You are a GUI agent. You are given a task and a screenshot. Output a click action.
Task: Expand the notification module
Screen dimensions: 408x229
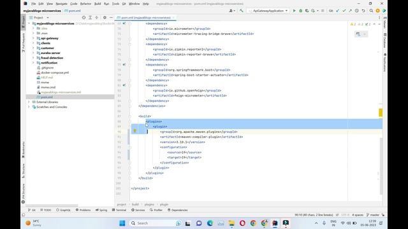click(33, 63)
